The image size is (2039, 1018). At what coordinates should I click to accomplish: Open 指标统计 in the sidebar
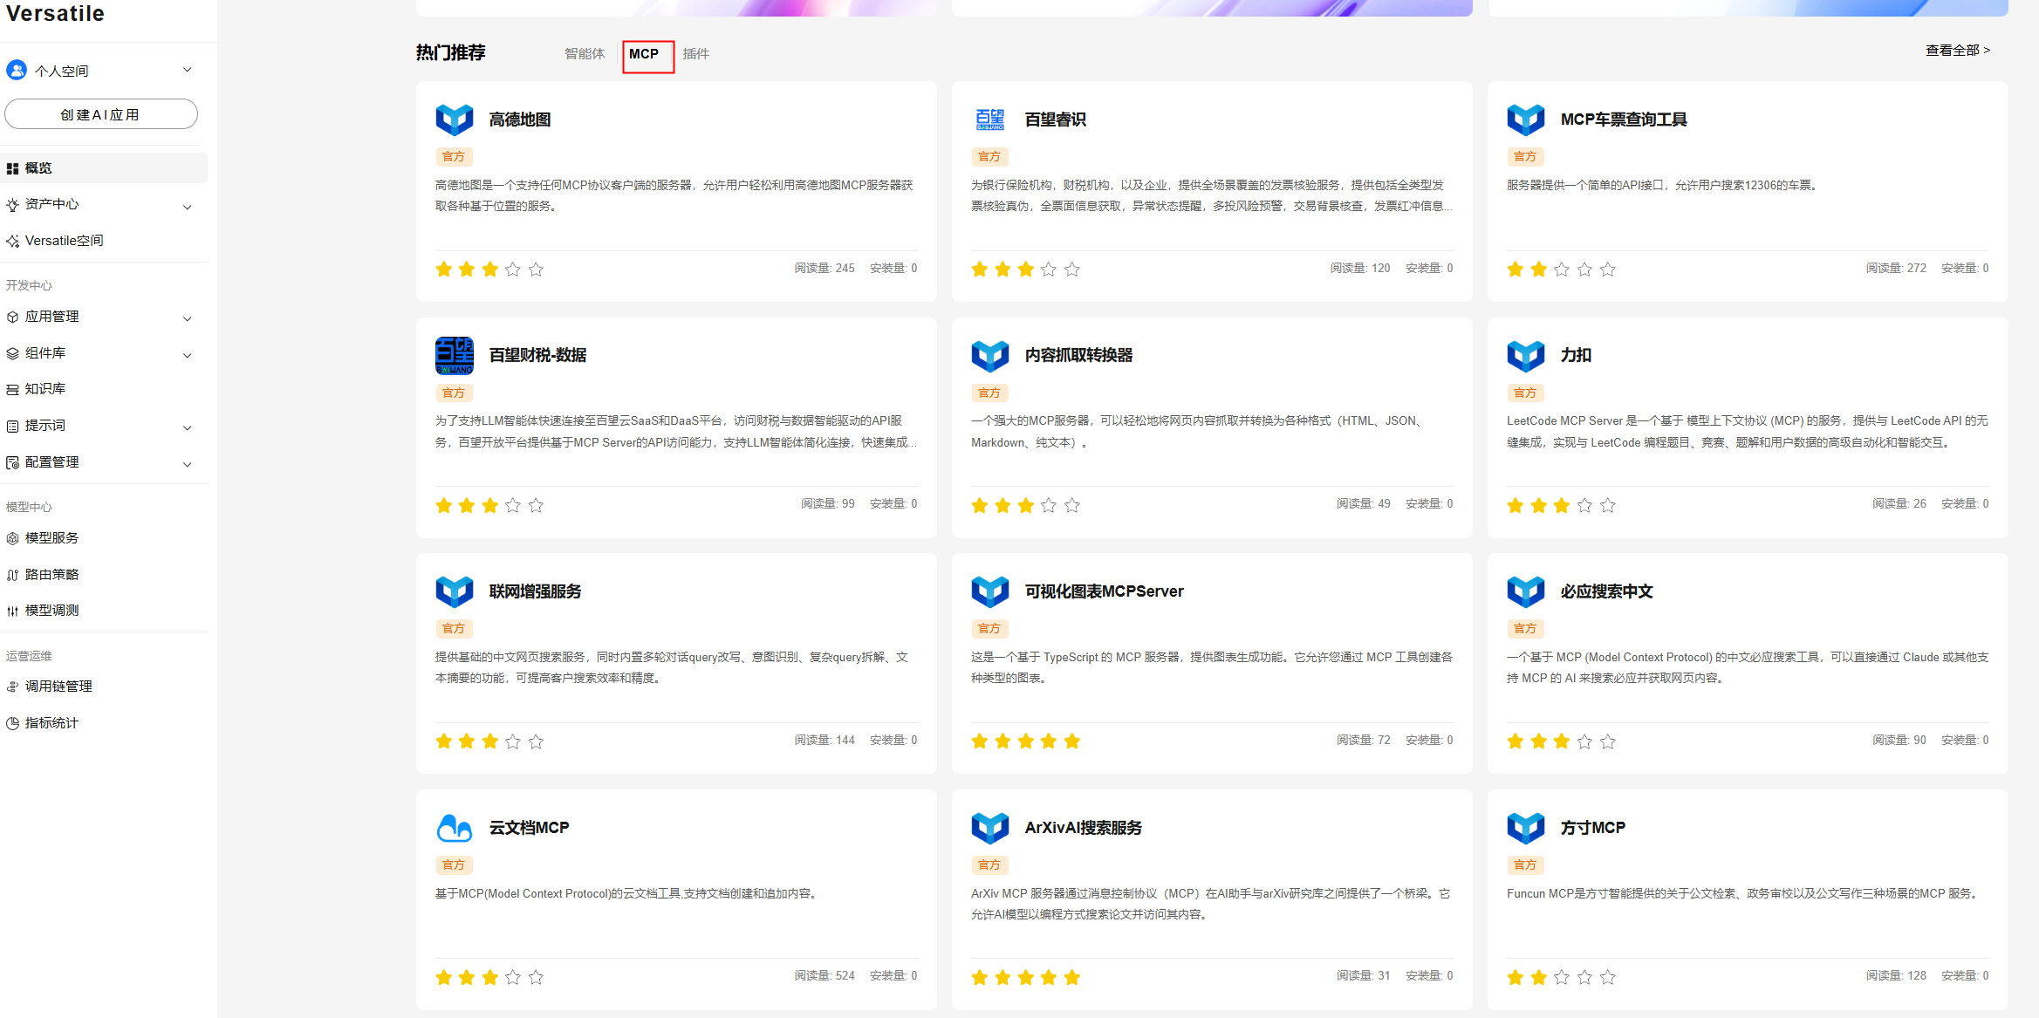click(51, 723)
